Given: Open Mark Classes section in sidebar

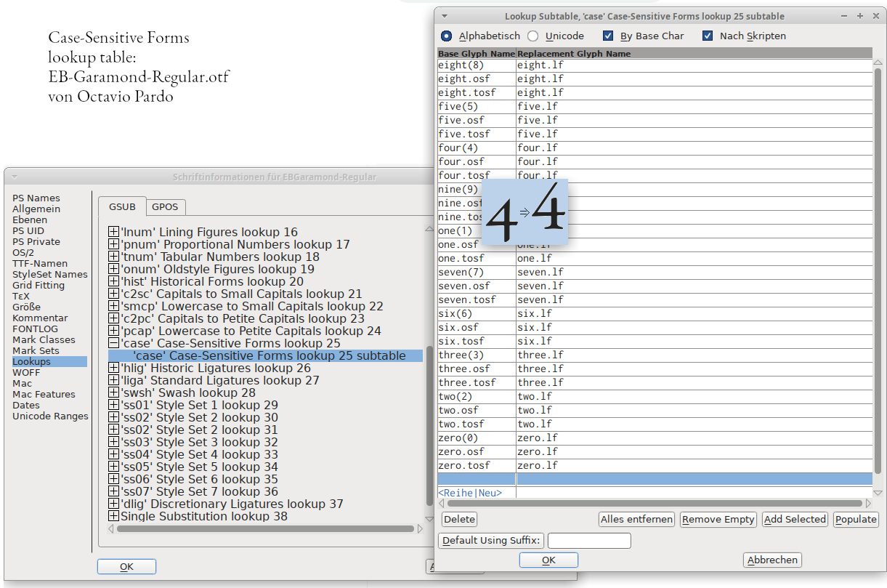Looking at the screenshot, I should click(44, 339).
